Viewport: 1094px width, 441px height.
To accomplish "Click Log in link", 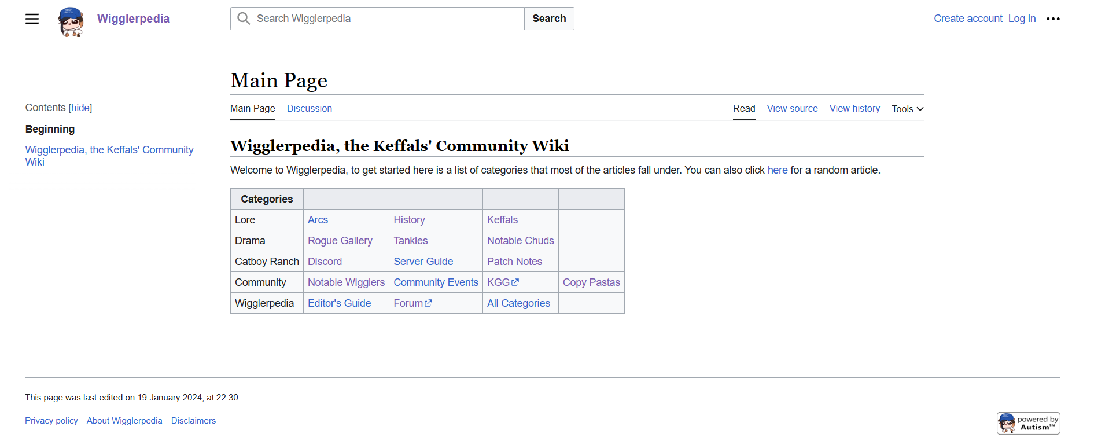I will click(1022, 19).
